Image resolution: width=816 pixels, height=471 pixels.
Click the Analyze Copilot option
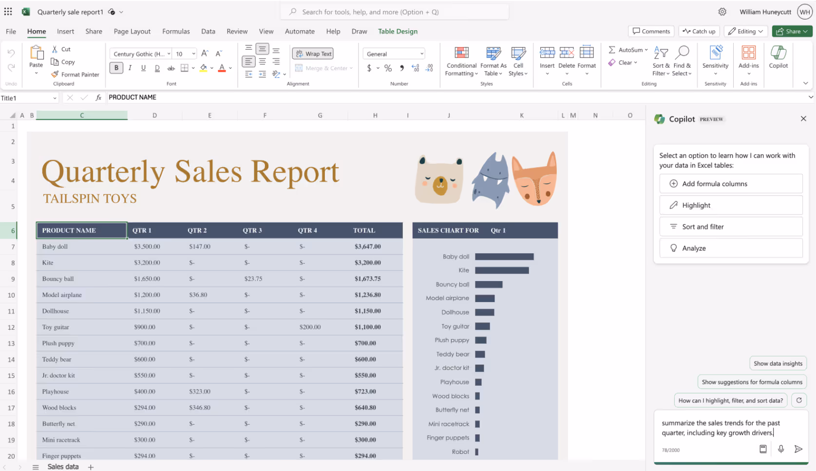(731, 248)
